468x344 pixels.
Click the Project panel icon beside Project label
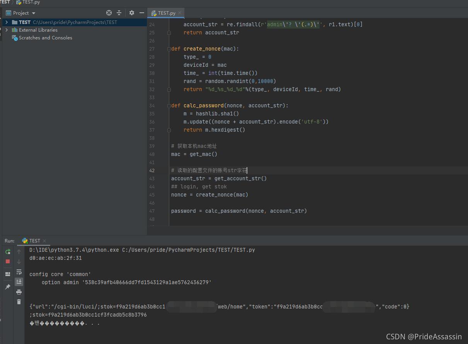coord(9,13)
